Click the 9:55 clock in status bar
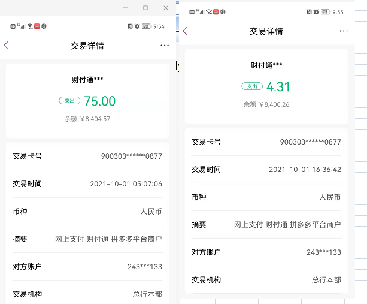Image resolution: width=367 pixels, height=304 pixels. (338, 12)
